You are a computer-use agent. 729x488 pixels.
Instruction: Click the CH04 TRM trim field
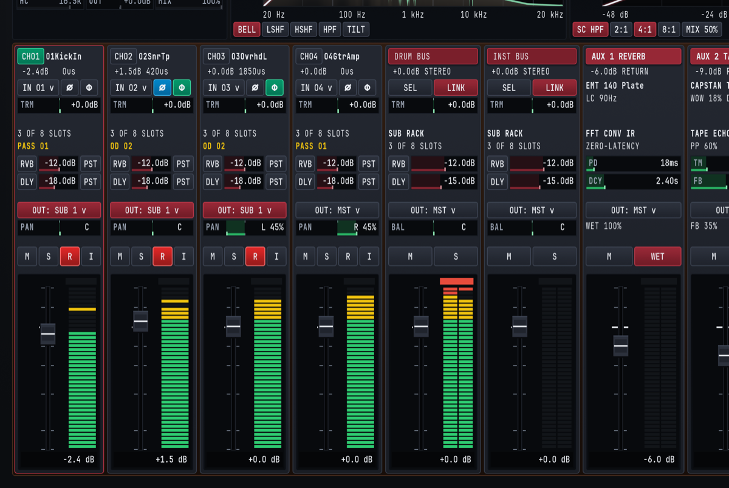[x=337, y=105]
